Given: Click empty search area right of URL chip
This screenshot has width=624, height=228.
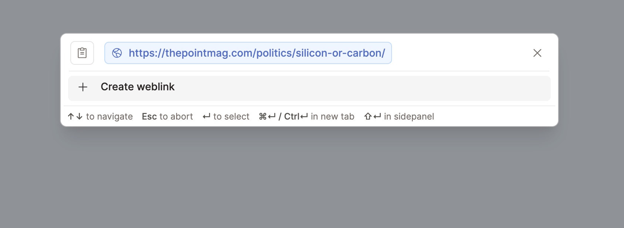Looking at the screenshot, I should click(x=459, y=53).
